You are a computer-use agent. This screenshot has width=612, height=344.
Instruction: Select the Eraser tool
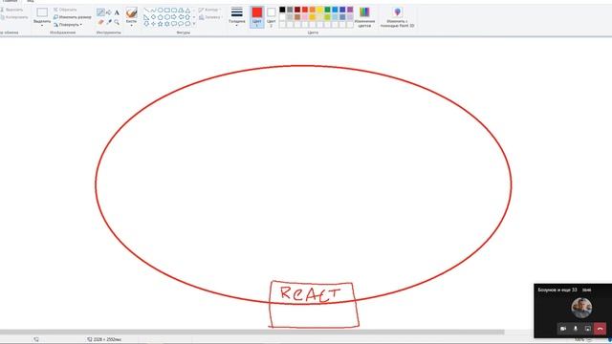tap(100, 22)
